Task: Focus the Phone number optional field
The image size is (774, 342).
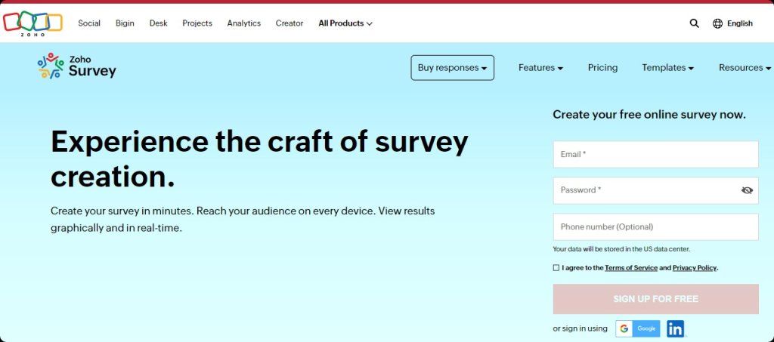Action: 655,226
